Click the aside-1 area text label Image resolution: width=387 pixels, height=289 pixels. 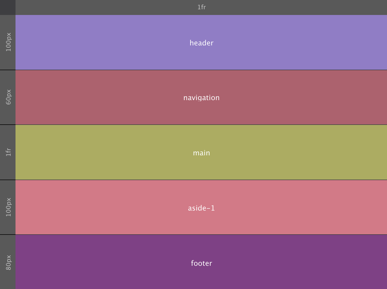pos(202,208)
